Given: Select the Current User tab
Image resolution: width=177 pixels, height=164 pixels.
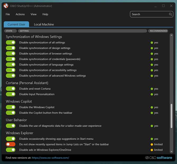Looking at the screenshot, I should click(16, 24).
